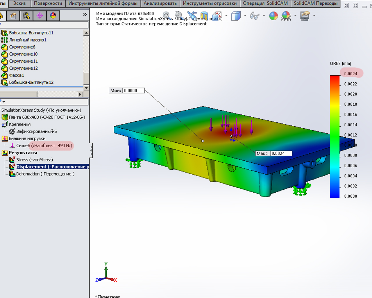372x298 pixels.
Task: Select the Бобышка-Вытянуть12 feature row
Action: coord(31,82)
